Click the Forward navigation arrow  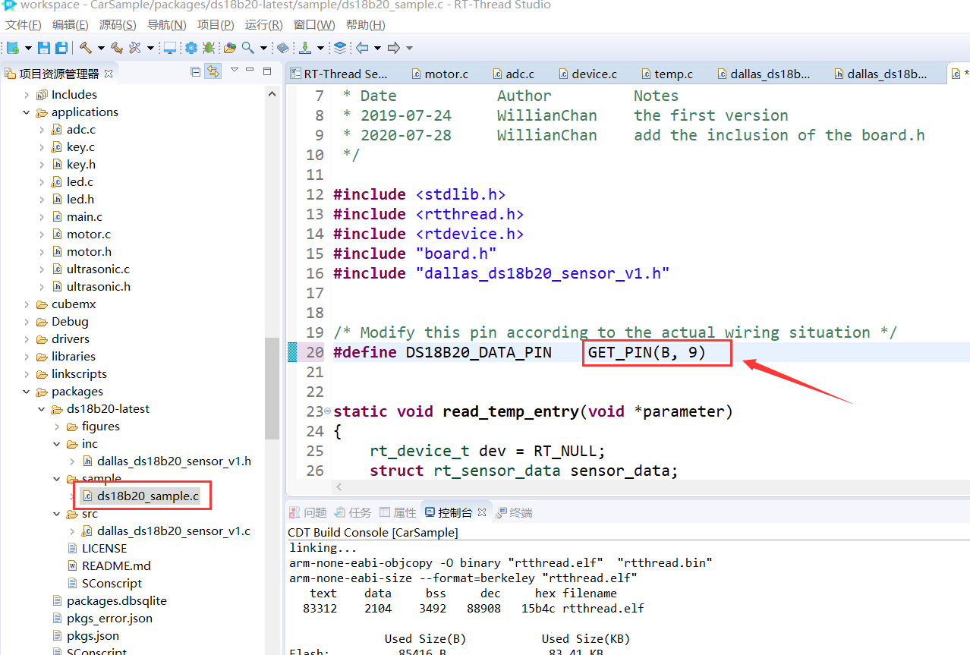394,48
